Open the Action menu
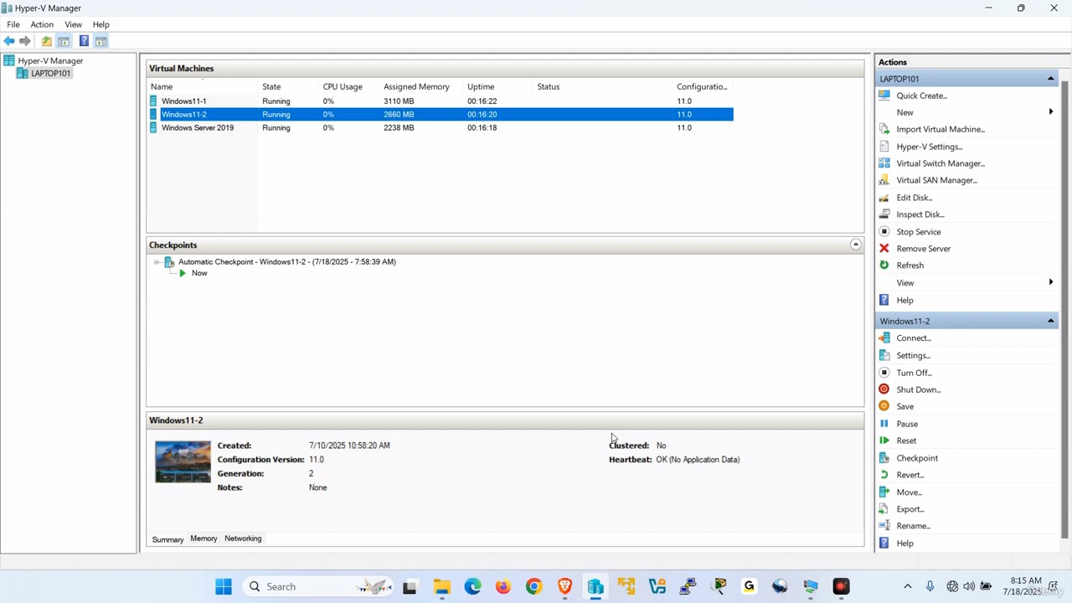Screen dimensions: 1072x603 pyautogui.click(x=42, y=24)
